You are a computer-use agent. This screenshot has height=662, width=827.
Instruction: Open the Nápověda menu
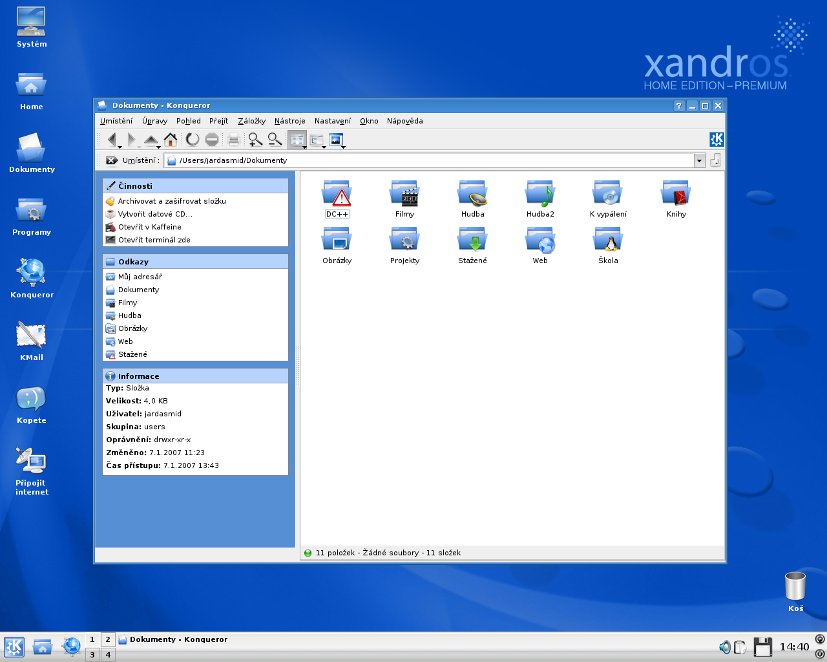pyautogui.click(x=405, y=121)
